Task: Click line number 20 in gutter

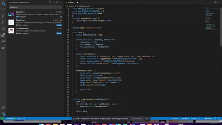Action: (68, 54)
